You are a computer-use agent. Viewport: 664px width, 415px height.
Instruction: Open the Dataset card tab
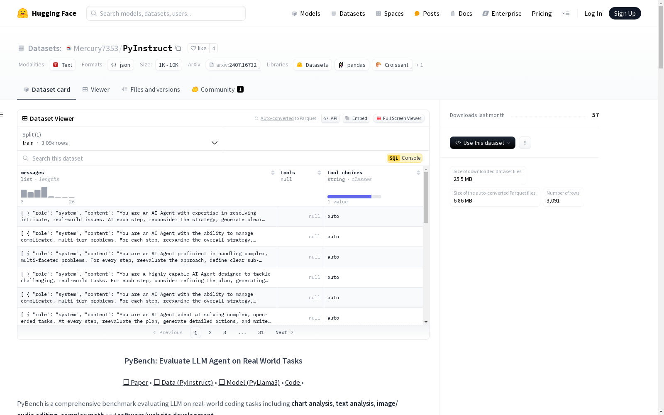[x=46, y=90]
